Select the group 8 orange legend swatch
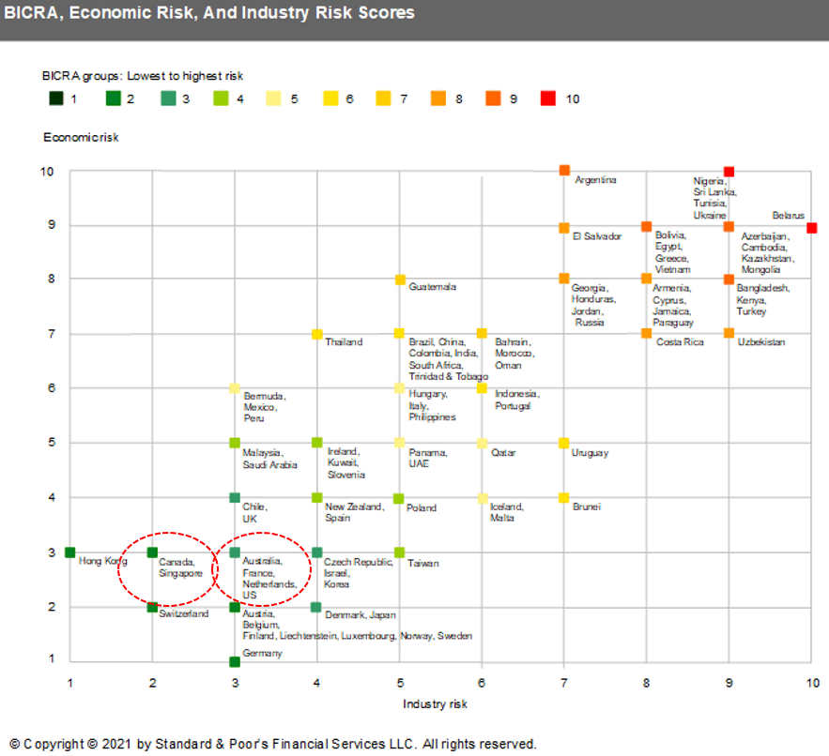Screen dimensions: 829x756 pos(438,98)
